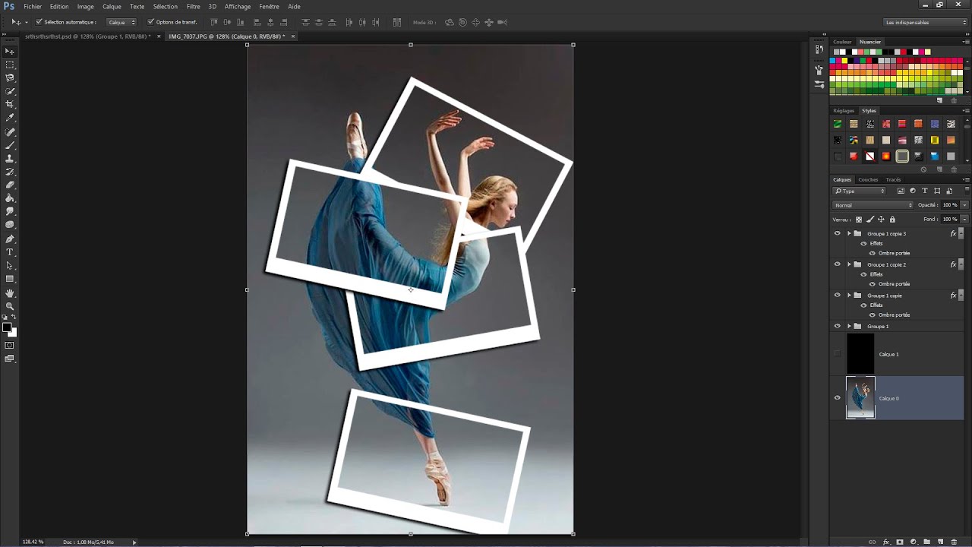Viewport: 972px width, 547px height.
Task: Select the Eraser tool
Action: pyautogui.click(x=10, y=185)
